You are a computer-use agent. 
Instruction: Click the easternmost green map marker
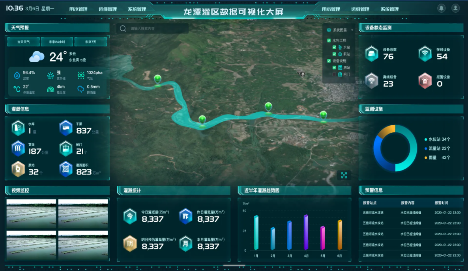323,116
